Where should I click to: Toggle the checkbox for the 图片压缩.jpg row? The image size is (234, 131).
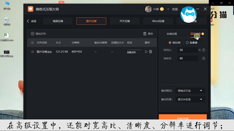pos(32,52)
